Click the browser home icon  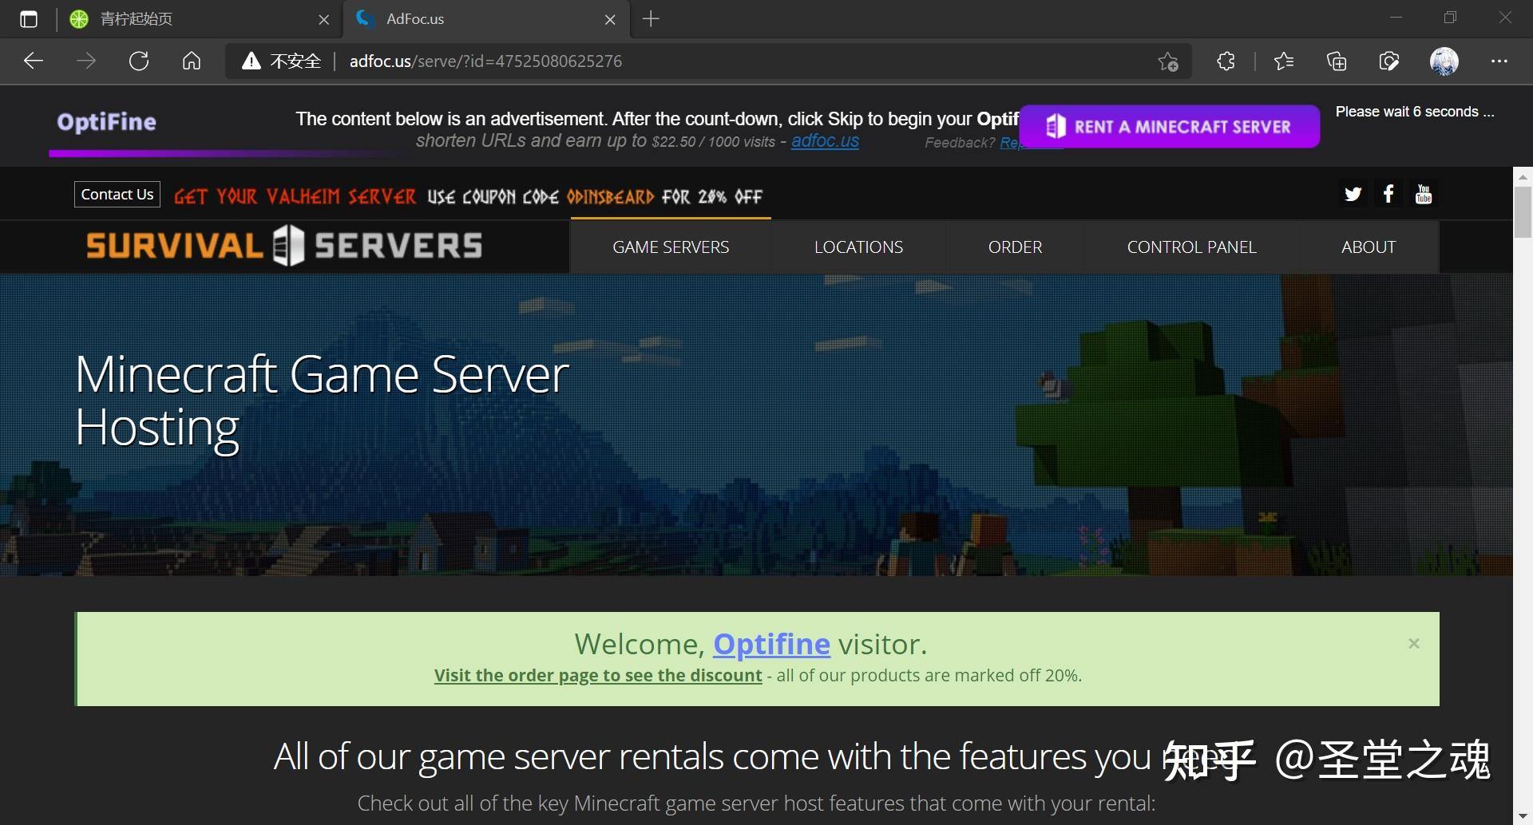191,61
